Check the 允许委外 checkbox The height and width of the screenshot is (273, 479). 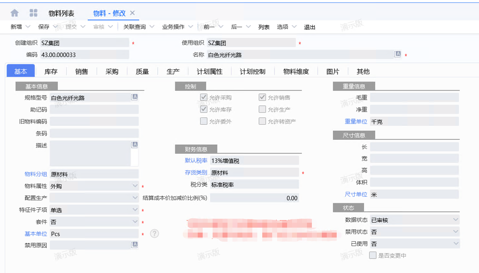click(204, 121)
